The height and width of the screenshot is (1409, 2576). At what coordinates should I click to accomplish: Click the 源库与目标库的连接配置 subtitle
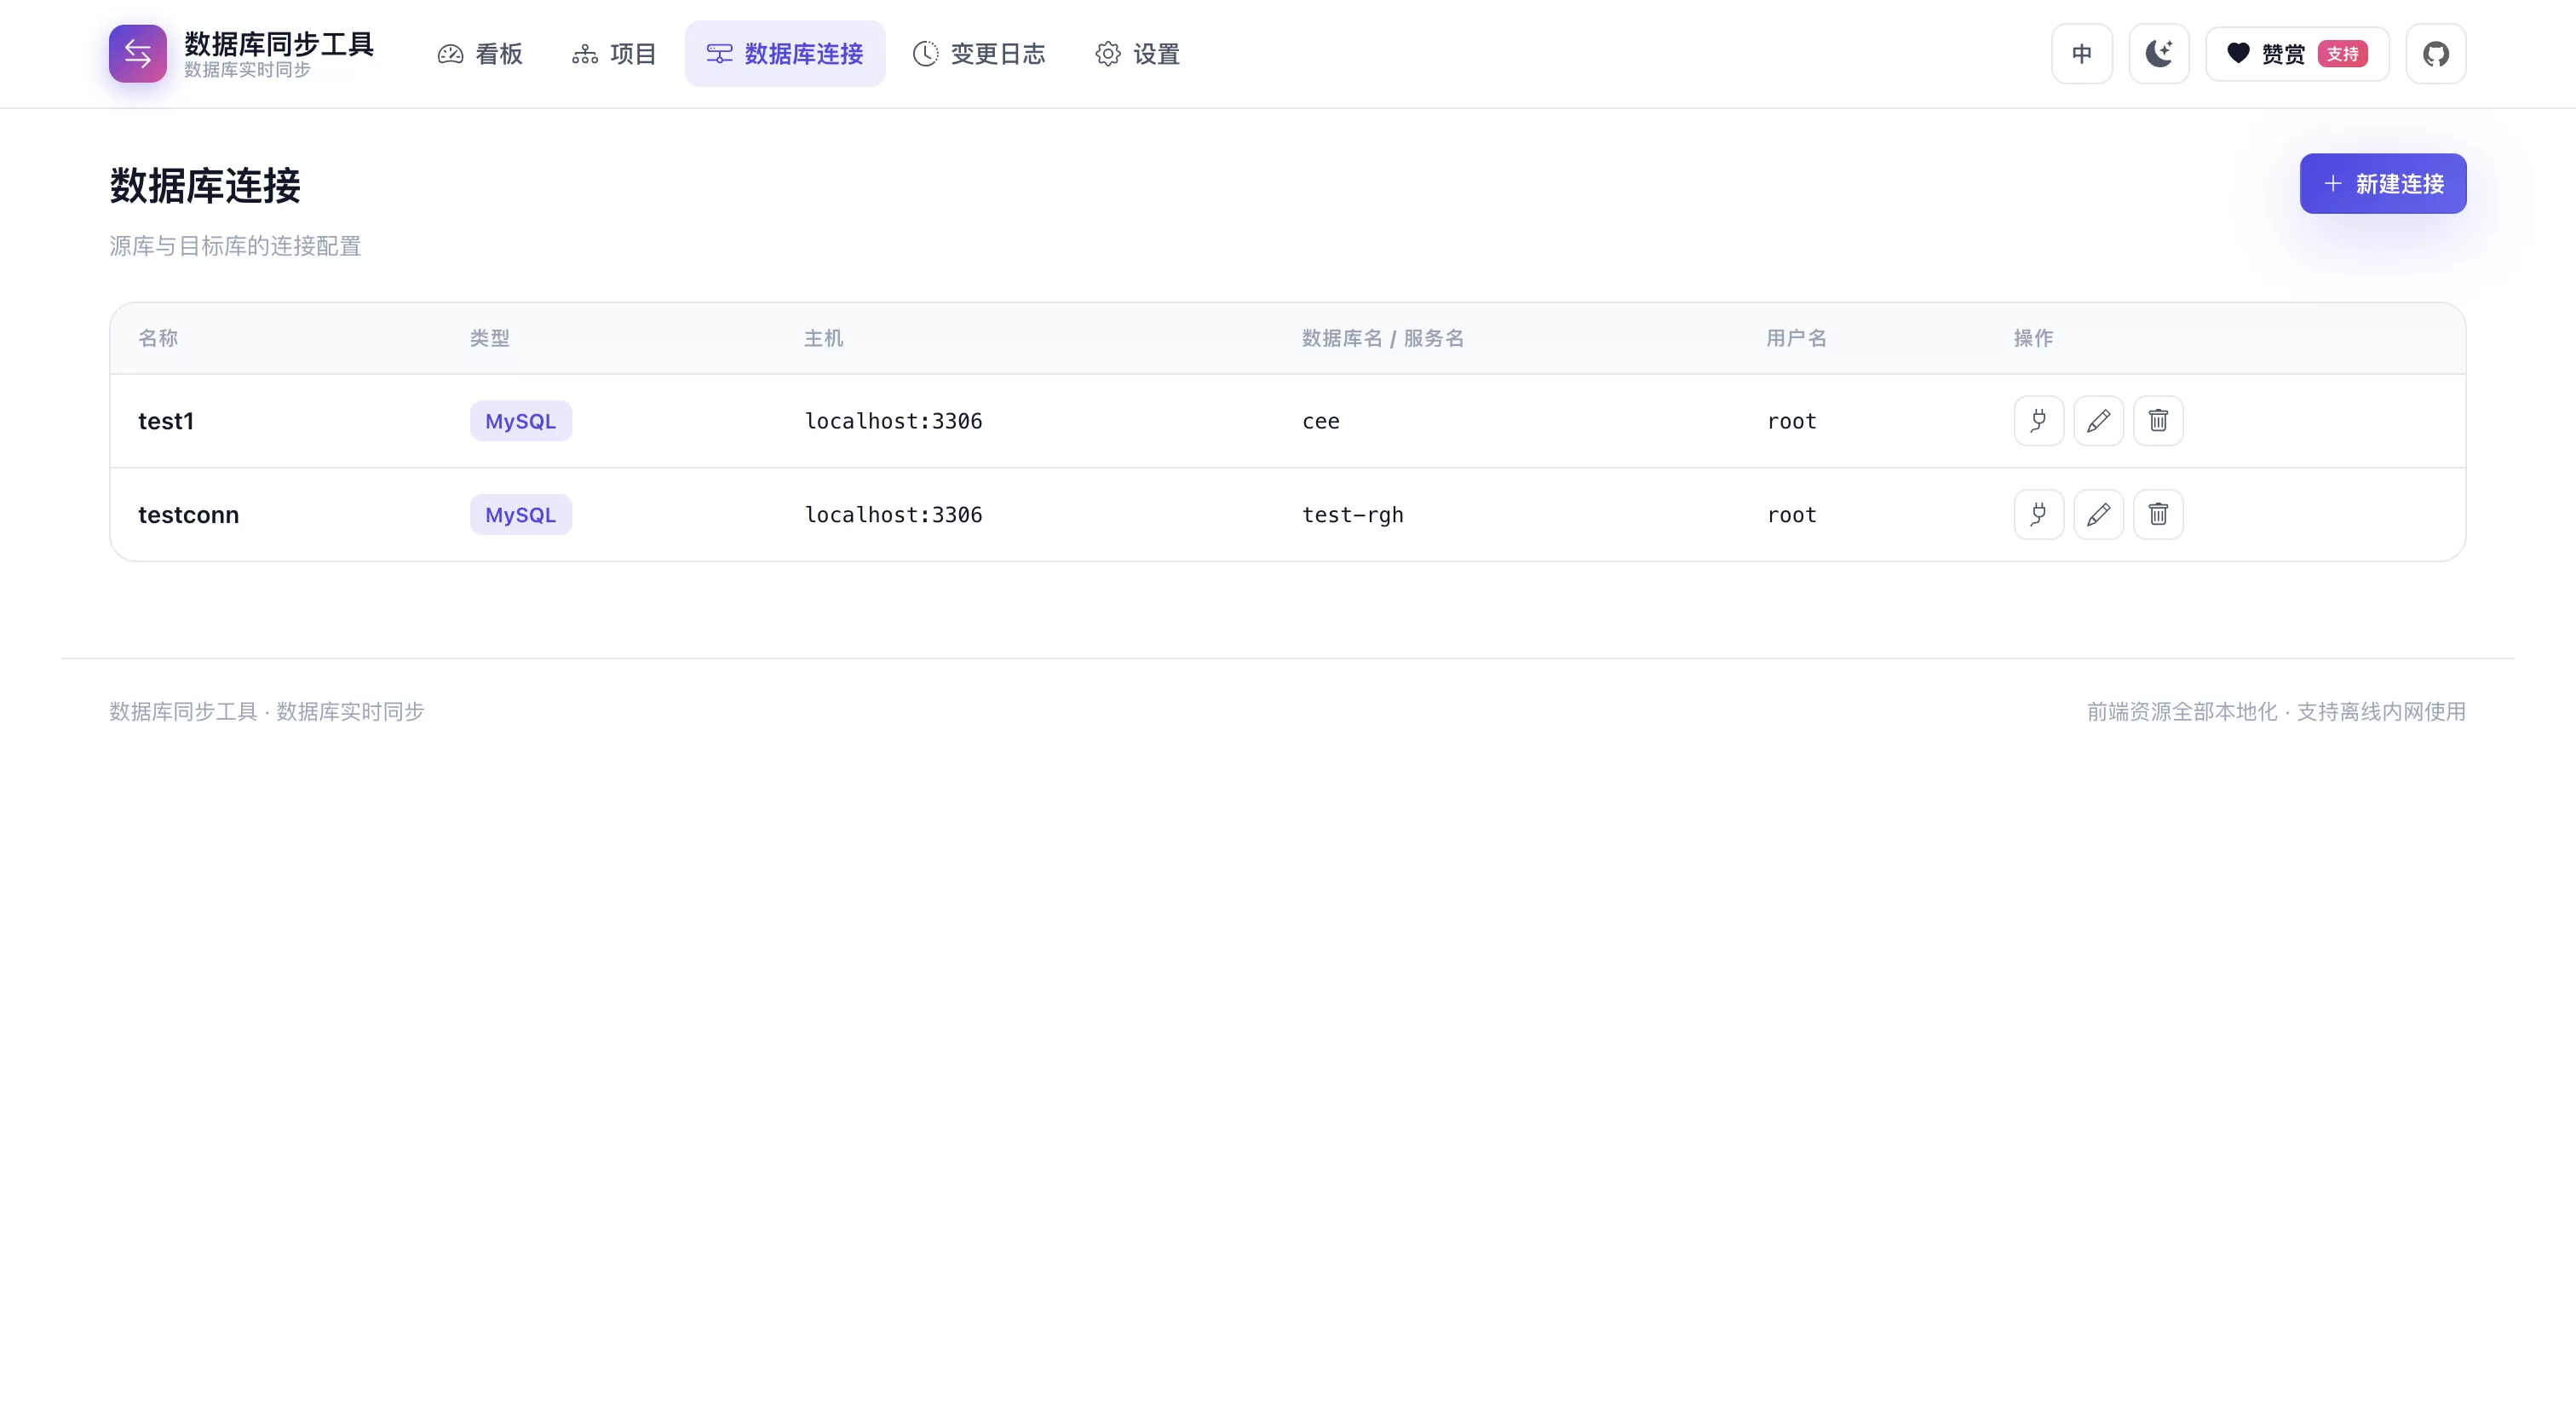point(235,246)
